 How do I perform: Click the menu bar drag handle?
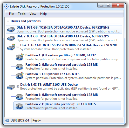tap(5, 14)
